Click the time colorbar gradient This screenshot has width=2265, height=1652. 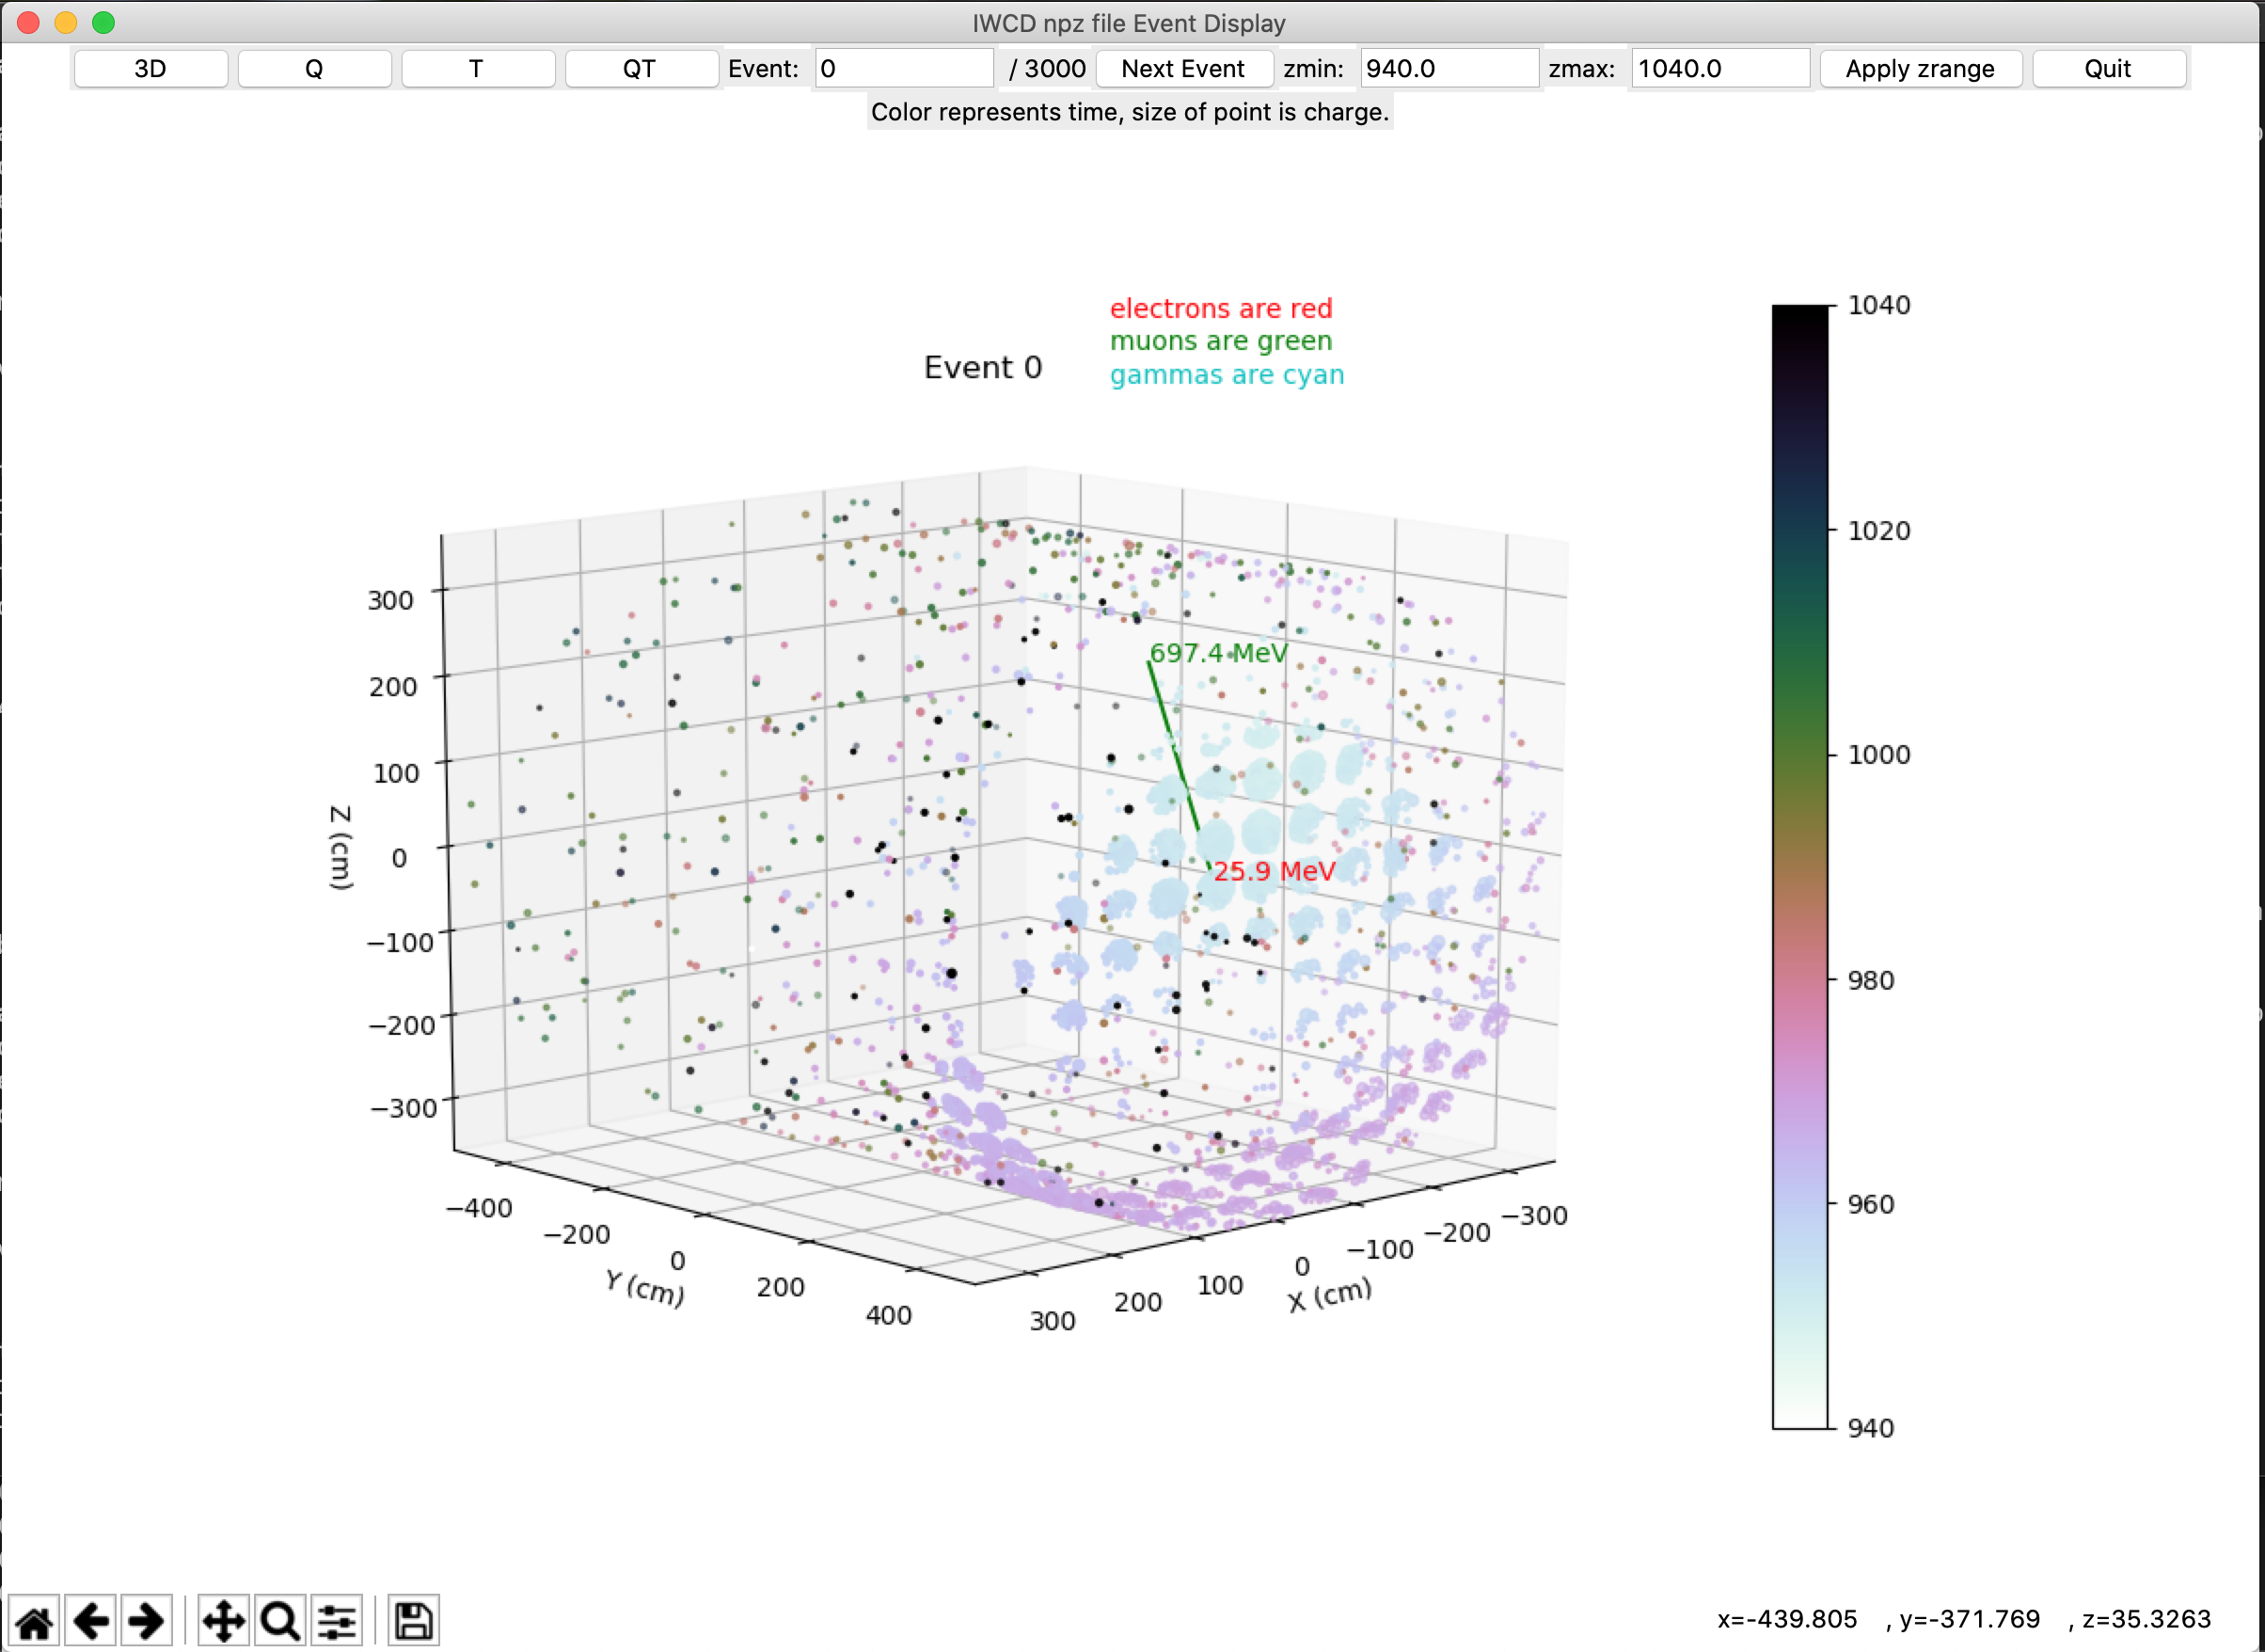point(1799,866)
